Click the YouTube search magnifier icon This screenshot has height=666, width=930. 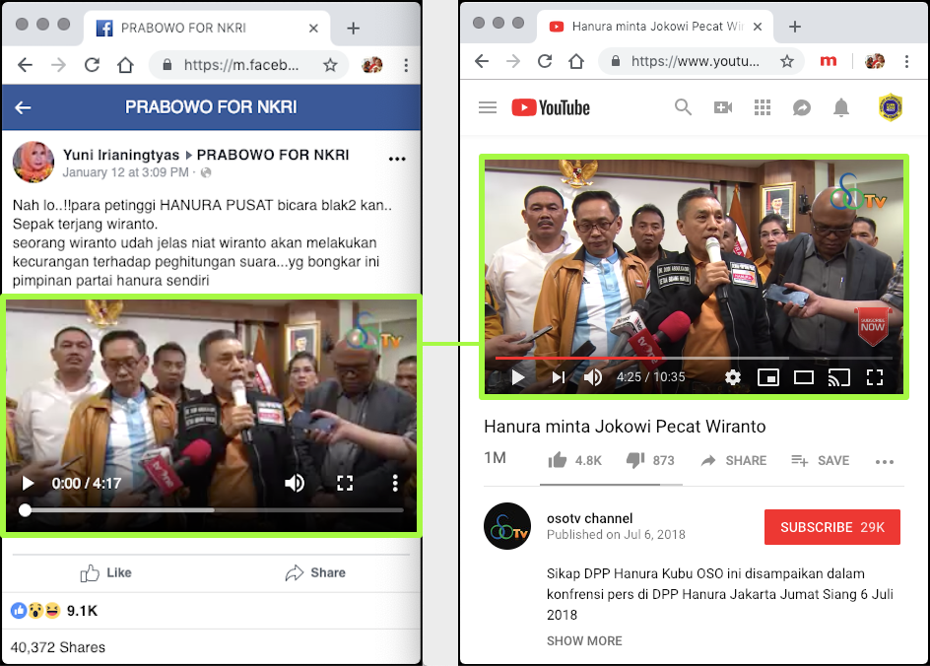(x=683, y=107)
